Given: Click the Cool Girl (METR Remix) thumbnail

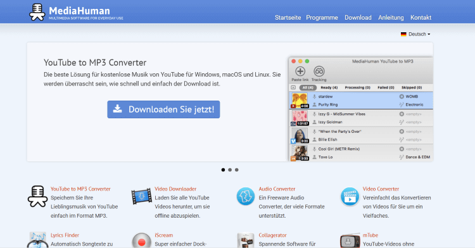Looking at the screenshot, I should [x=300, y=152].
